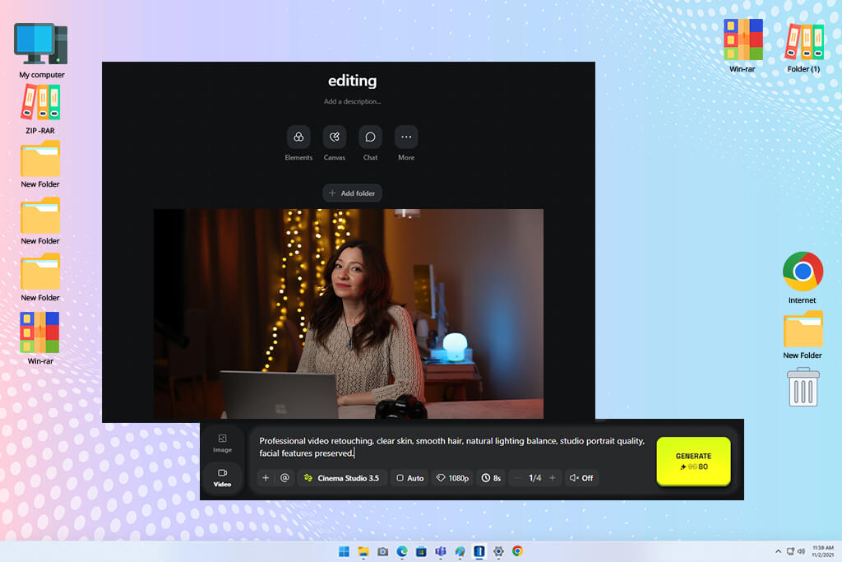Open Microsoft Teams from the taskbar
This screenshot has width=842, height=562.
(x=441, y=551)
